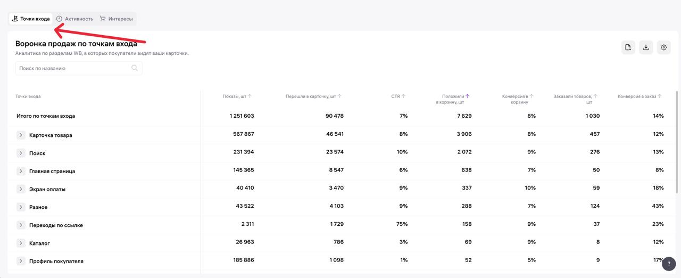Click the 90 478 total clicks value
This screenshot has width=681, height=278.
pyautogui.click(x=335, y=116)
